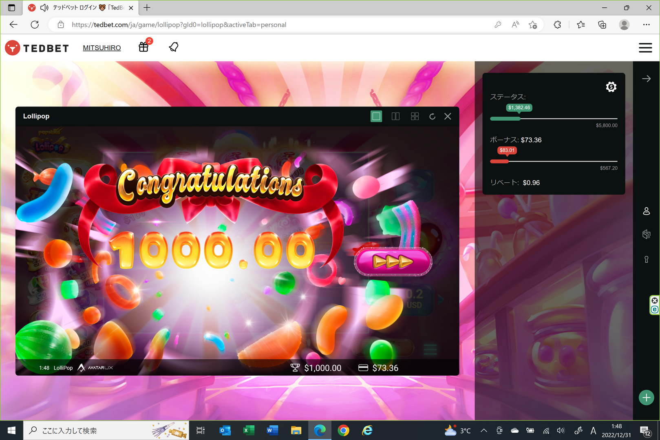This screenshot has width=660, height=440.
Task: Launch Word from the taskbar
Action: click(x=272, y=430)
